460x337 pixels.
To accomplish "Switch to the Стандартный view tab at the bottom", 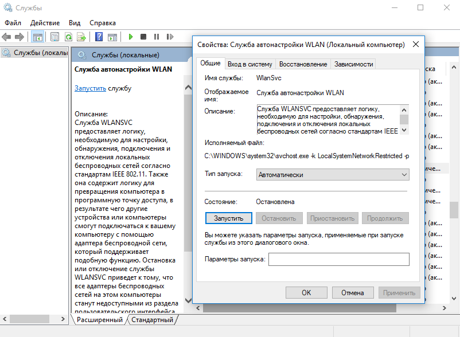I will point(152,320).
